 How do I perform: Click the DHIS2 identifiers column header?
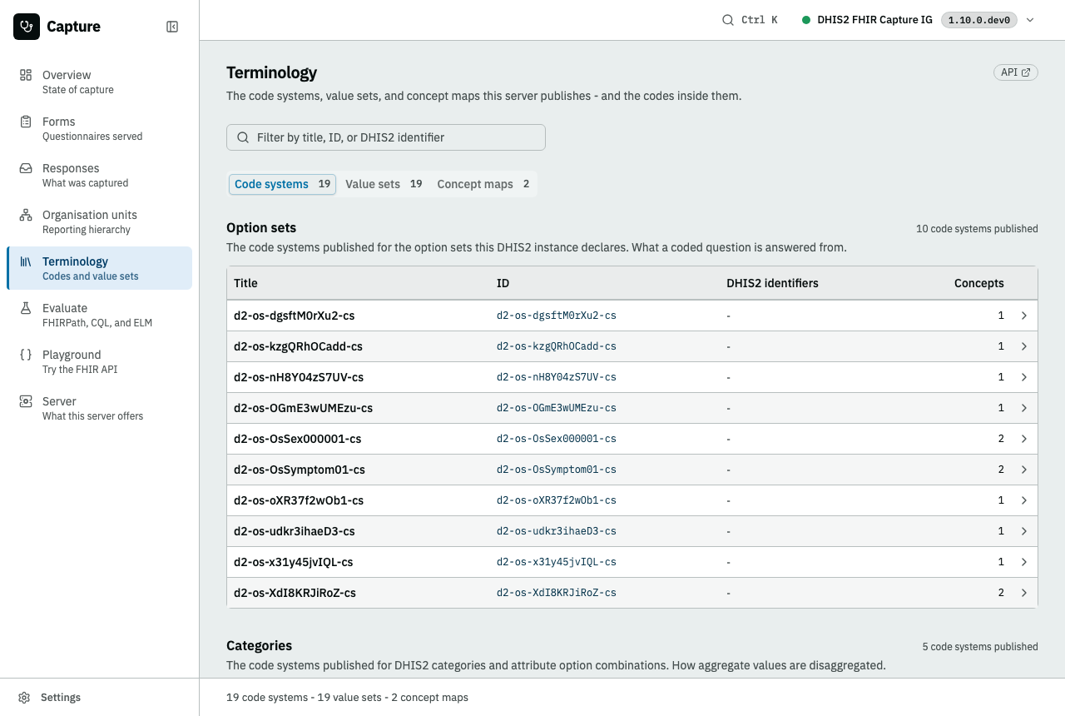click(772, 283)
